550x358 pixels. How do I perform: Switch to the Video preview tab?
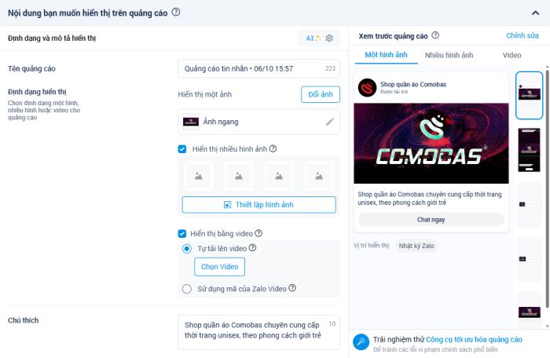coord(511,55)
